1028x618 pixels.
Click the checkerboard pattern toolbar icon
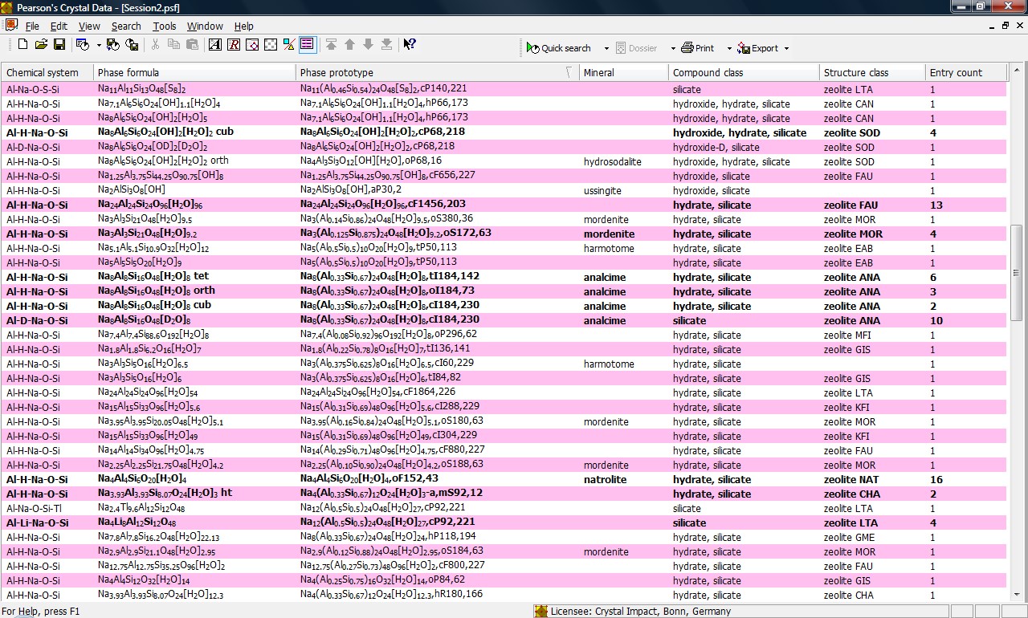pos(271,45)
